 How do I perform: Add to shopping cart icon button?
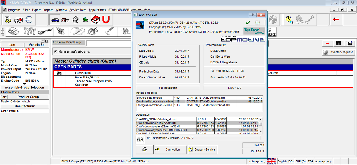[349, 43]
